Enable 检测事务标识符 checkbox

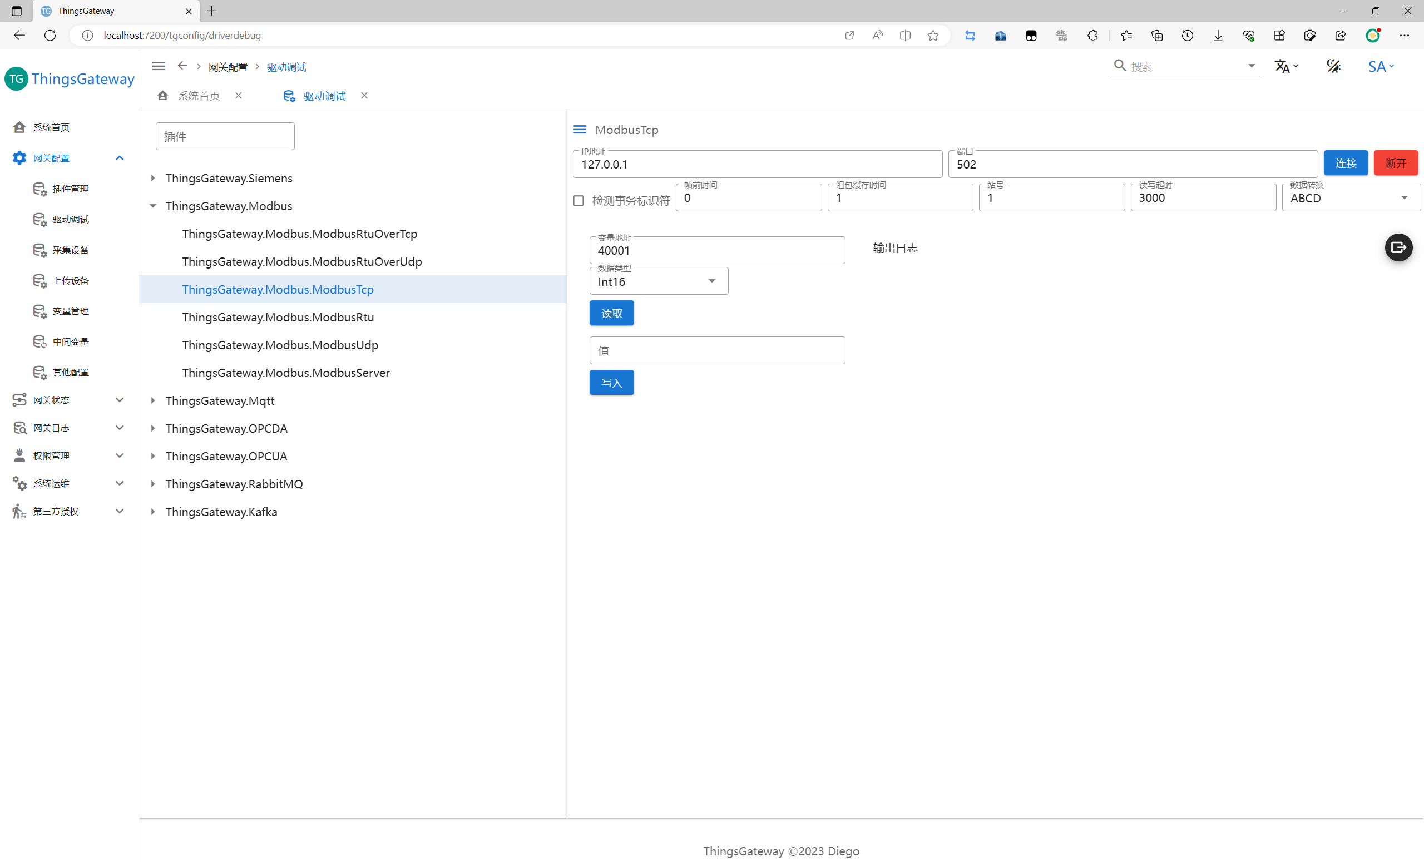pos(578,200)
